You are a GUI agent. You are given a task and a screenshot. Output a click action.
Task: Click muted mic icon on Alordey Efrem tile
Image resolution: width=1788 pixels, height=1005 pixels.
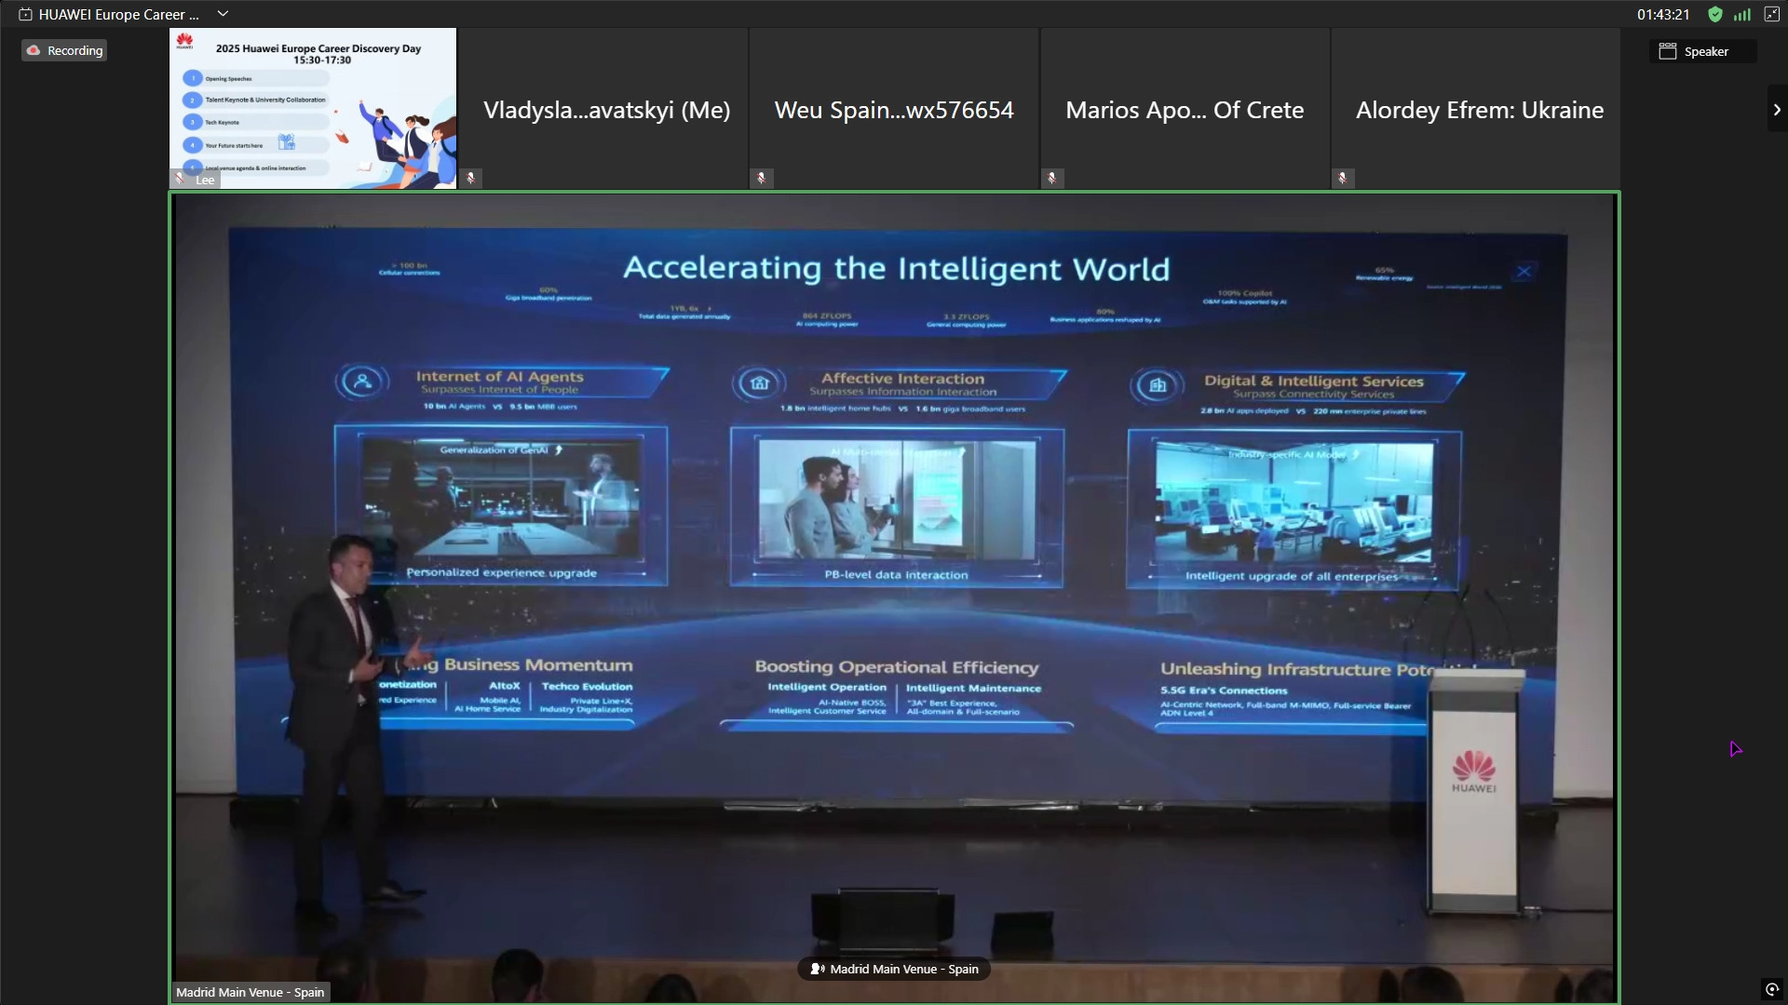[x=1343, y=178]
